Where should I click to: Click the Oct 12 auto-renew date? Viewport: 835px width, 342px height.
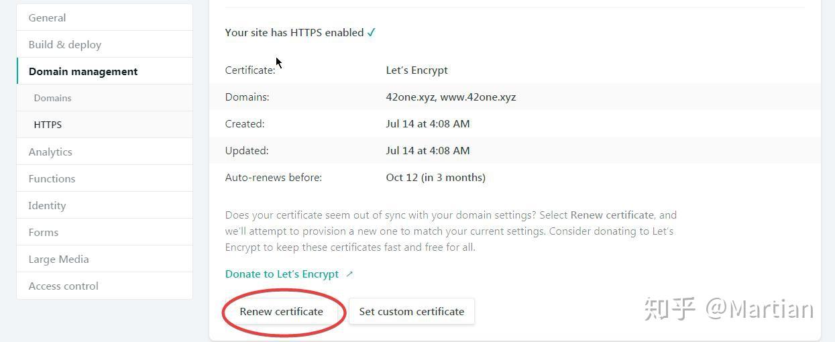(435, 177)
